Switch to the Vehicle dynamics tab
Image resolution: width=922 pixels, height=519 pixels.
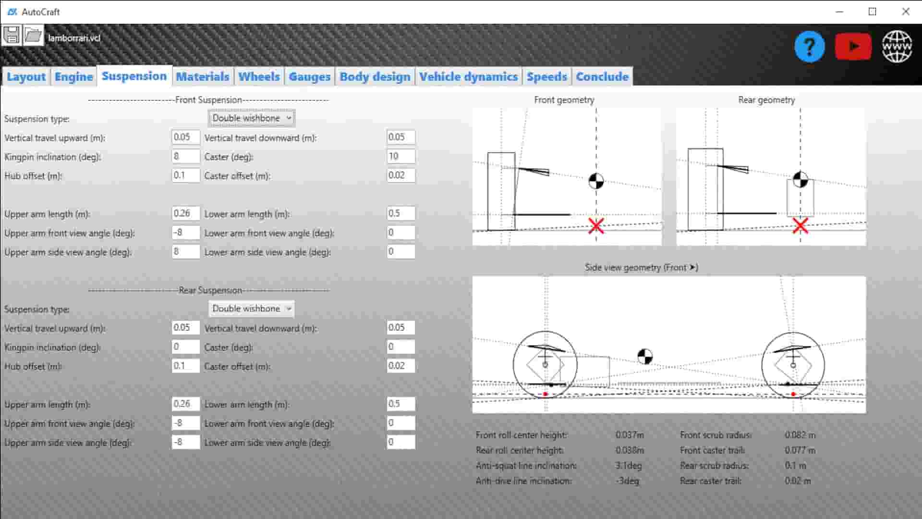tap(469, 76)
